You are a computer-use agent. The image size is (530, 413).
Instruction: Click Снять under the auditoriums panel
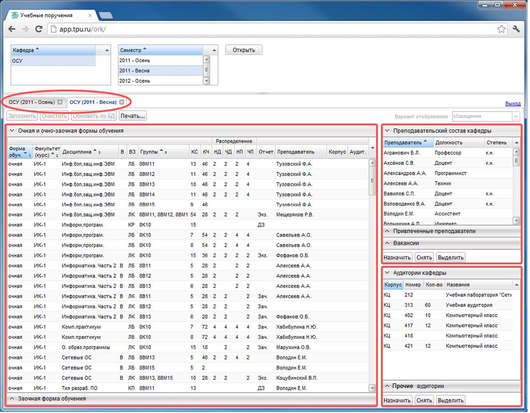tap(424, 400)
